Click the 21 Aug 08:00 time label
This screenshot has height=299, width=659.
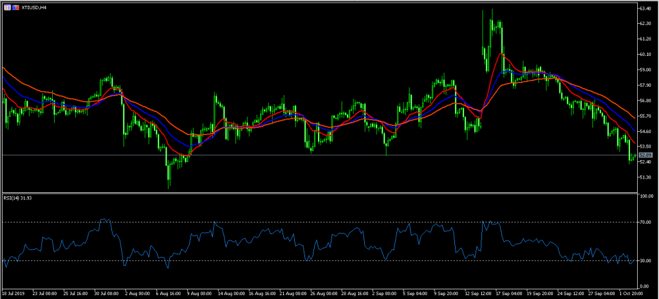pyautogui.click(x=292, y=293)
